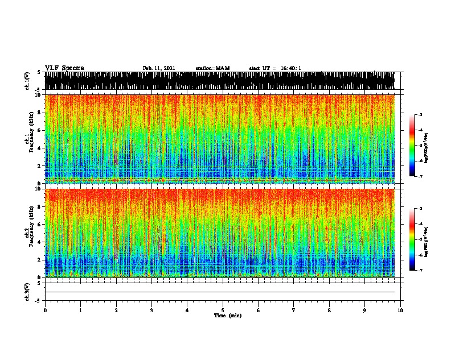Click the "Time (min)" x-axis label
Viewport: 451px width, 348px height.
click(x=228, y=316)
